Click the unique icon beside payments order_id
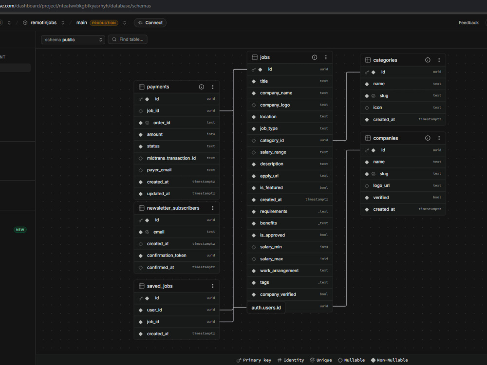 point(147,123)
